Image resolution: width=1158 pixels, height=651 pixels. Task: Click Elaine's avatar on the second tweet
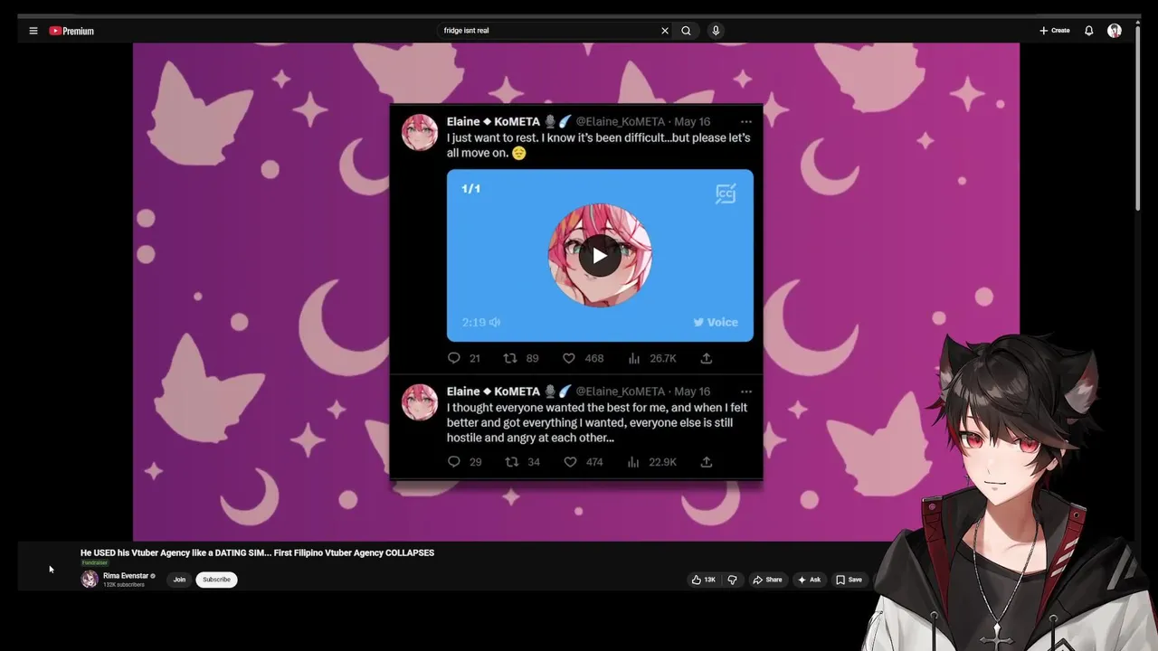[x=420, y=402]
